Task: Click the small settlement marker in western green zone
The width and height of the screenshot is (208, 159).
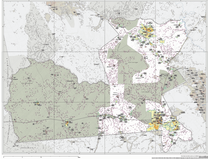Action: click(x=37, y=103)
